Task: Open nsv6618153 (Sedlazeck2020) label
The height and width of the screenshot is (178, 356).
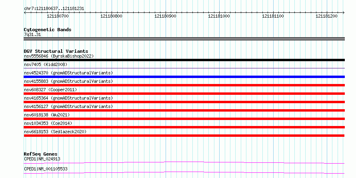Action: 55,132
